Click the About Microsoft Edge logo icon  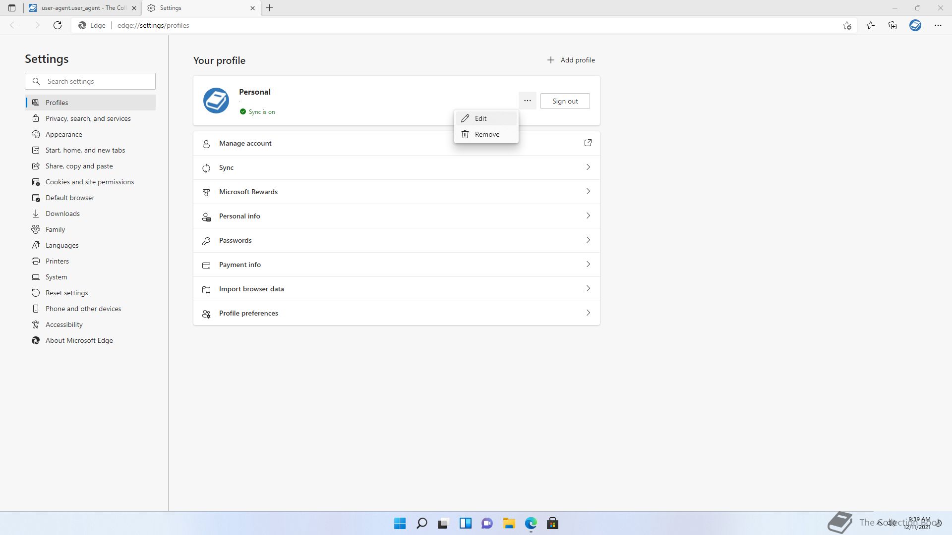click(36, 340)
